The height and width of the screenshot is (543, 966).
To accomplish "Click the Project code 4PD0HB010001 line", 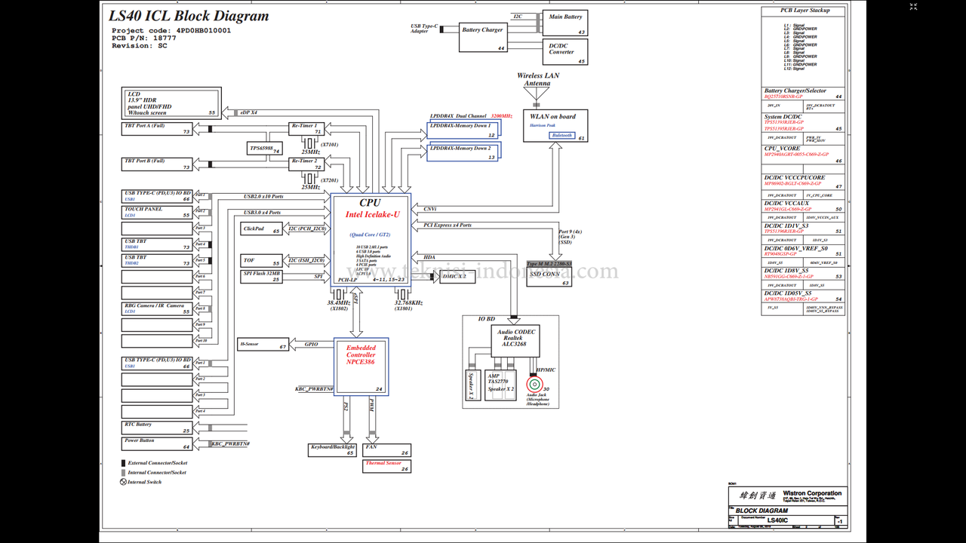I will [171, 31].
